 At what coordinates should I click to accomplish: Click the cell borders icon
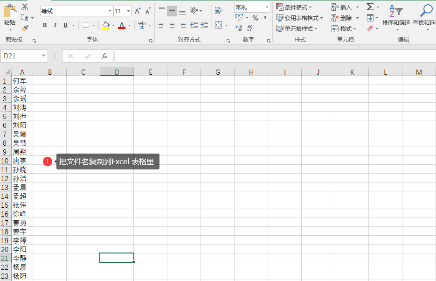[x=86, y=25]
